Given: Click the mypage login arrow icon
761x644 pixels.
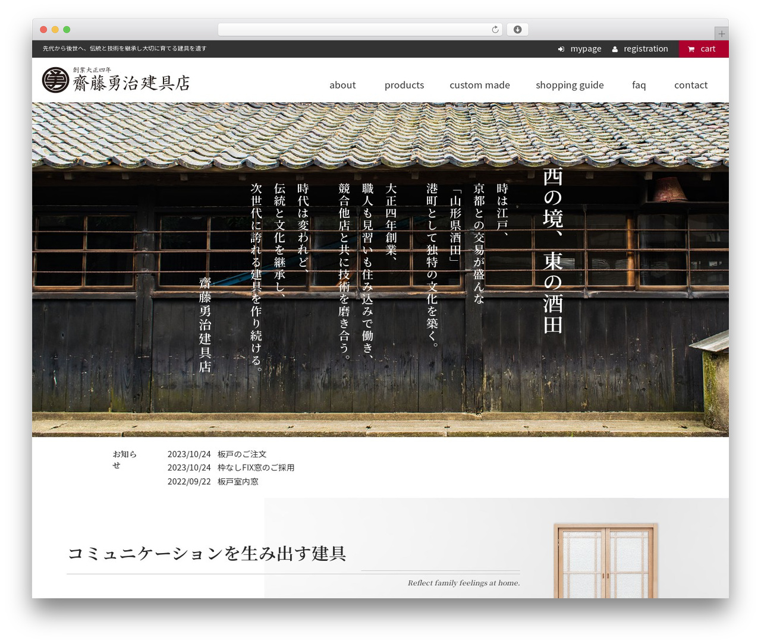Looking at the screenshot, I should (561, 49).
